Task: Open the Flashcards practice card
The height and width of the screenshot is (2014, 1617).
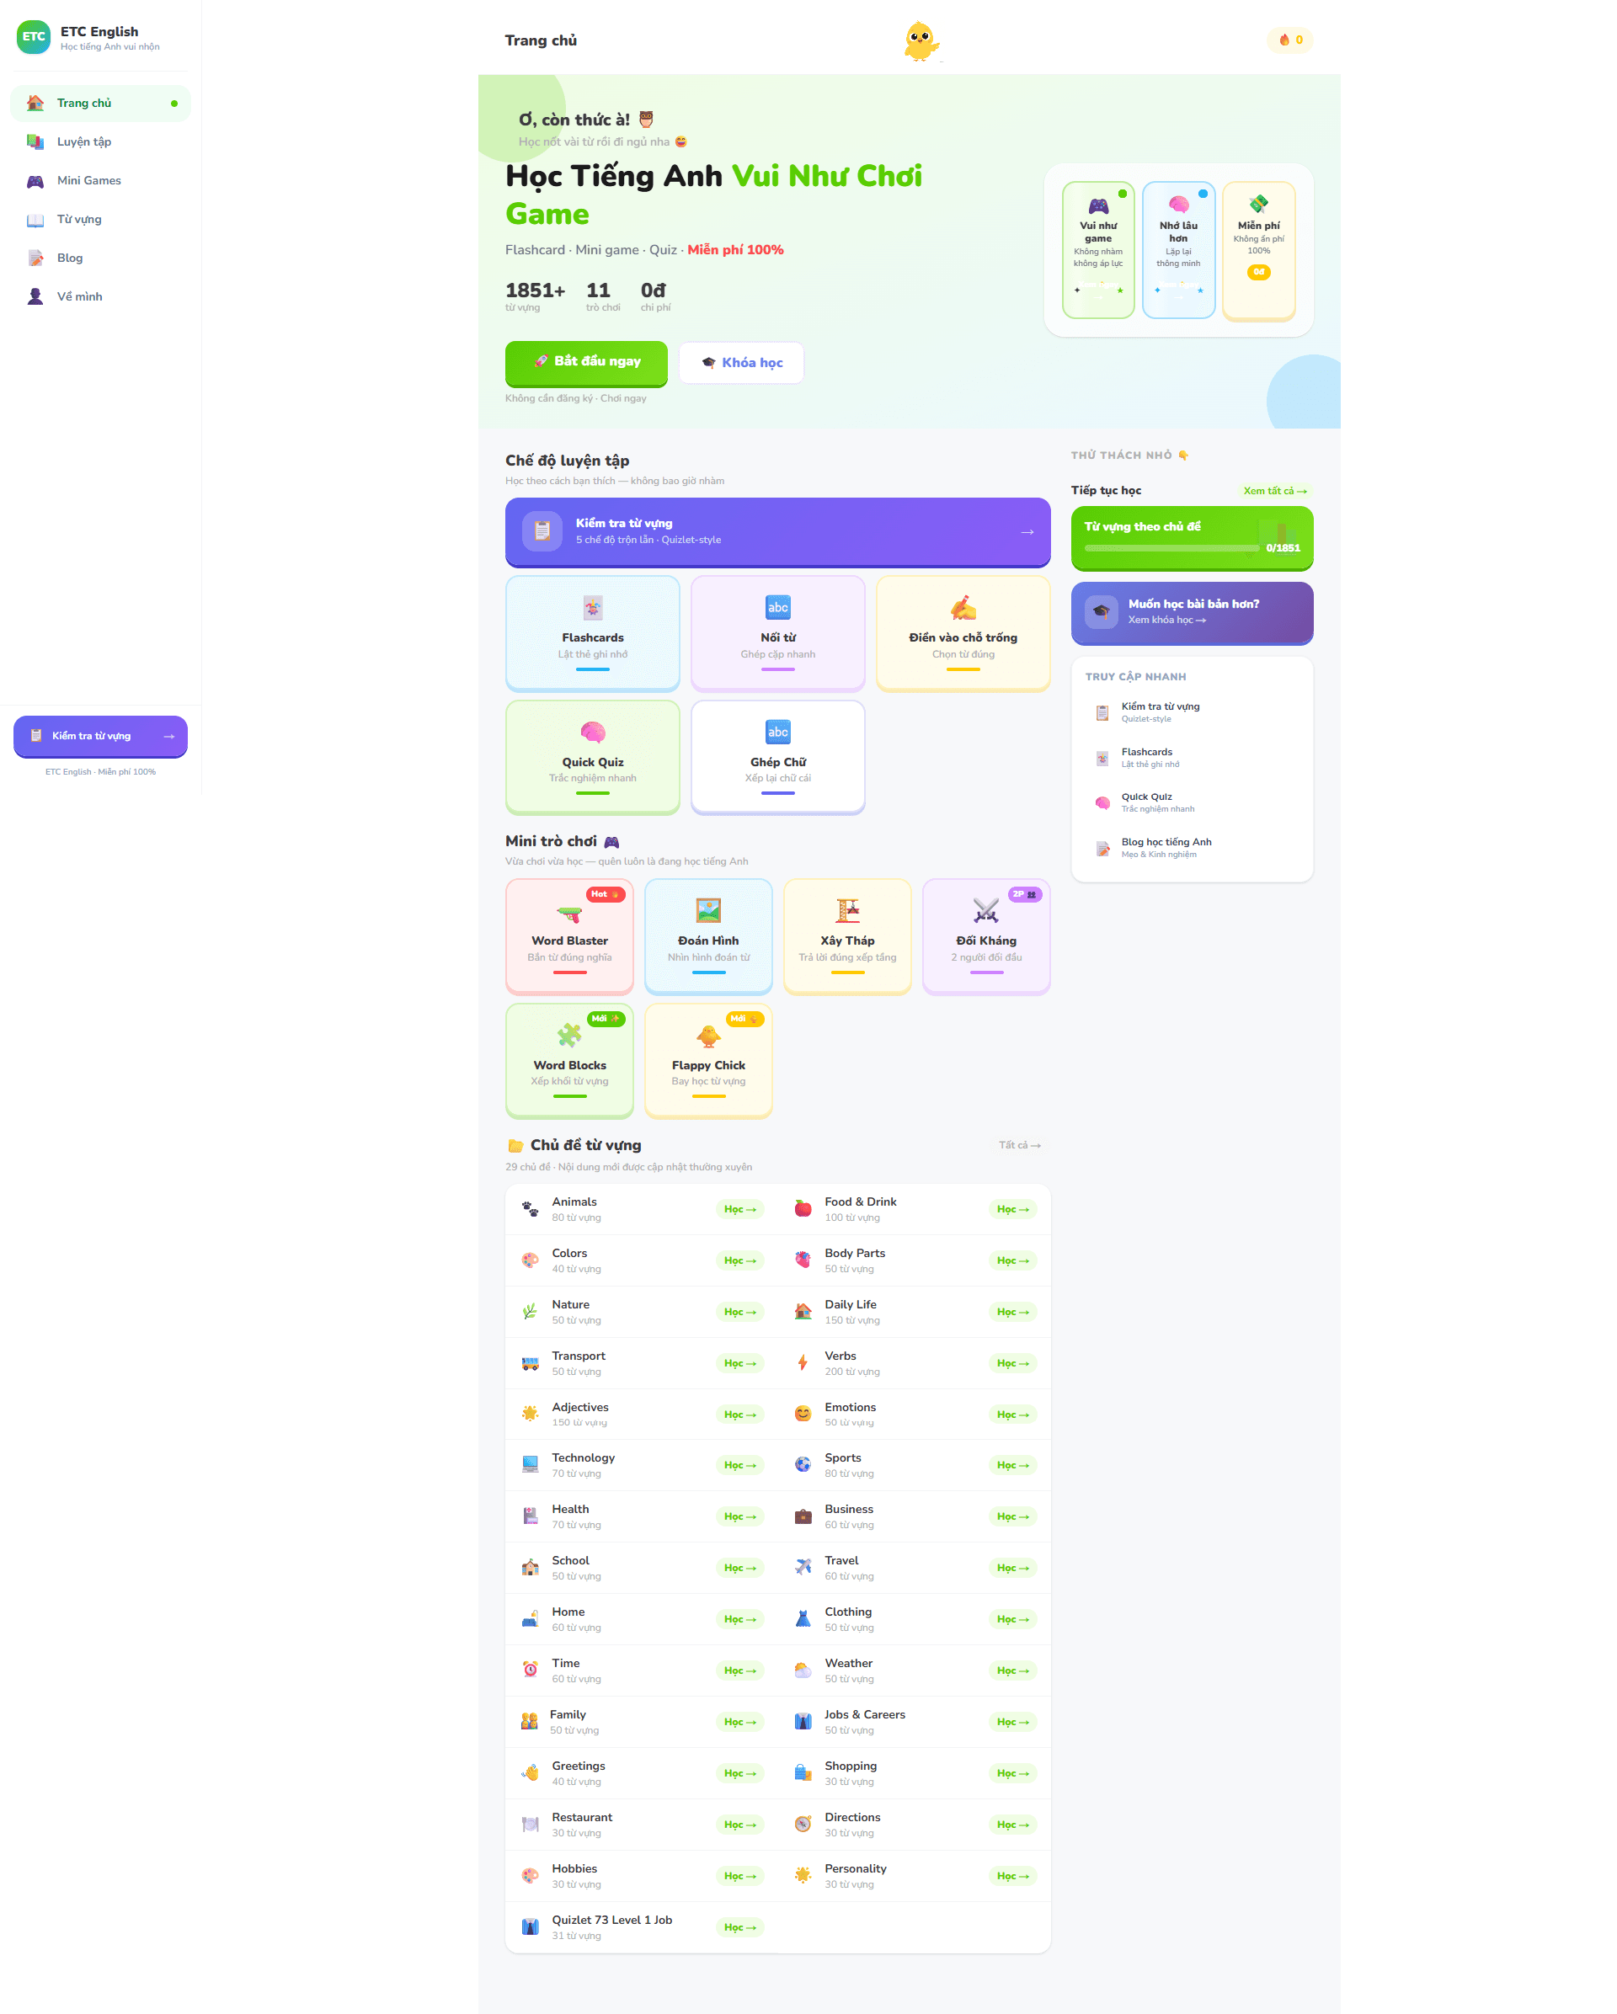Action: pyautogui.click(x=592, y=632)
